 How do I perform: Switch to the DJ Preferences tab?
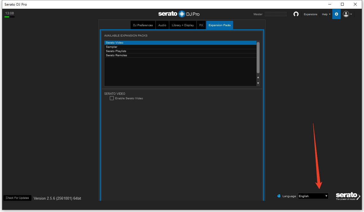(x=143, y=25)
